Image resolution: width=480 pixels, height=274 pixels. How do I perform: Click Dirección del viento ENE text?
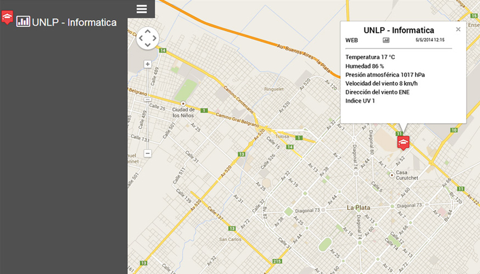tap(377, 92)
